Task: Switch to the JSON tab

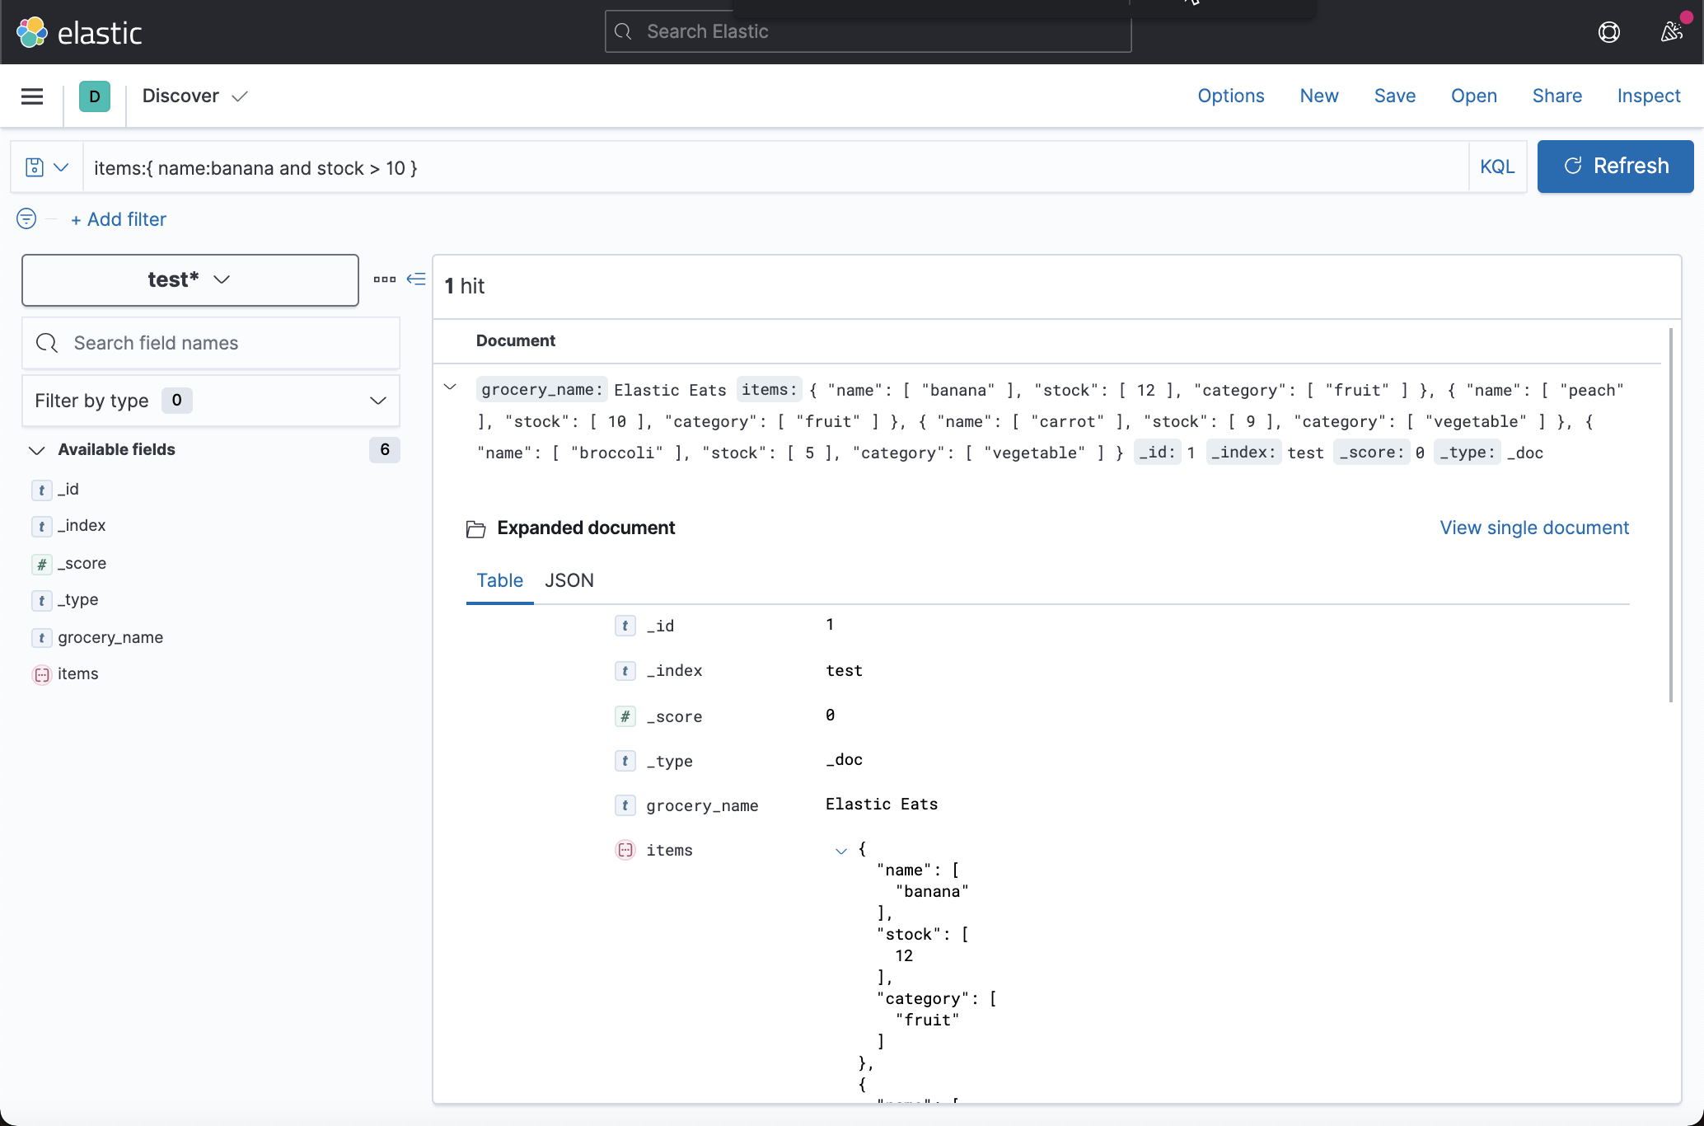Action: [x=569, y=580]
